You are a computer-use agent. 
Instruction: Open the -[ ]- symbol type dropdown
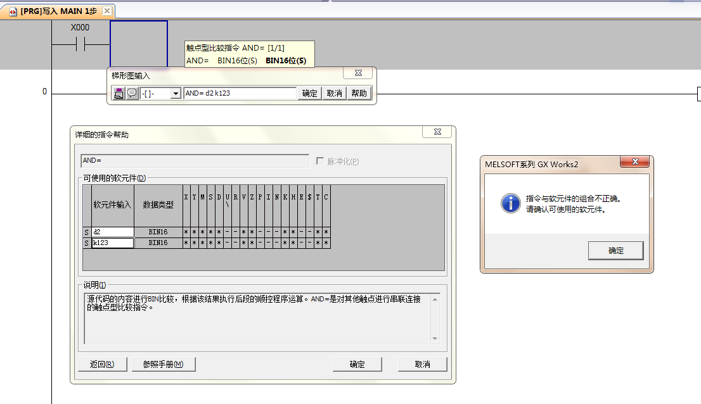[176, 94]
